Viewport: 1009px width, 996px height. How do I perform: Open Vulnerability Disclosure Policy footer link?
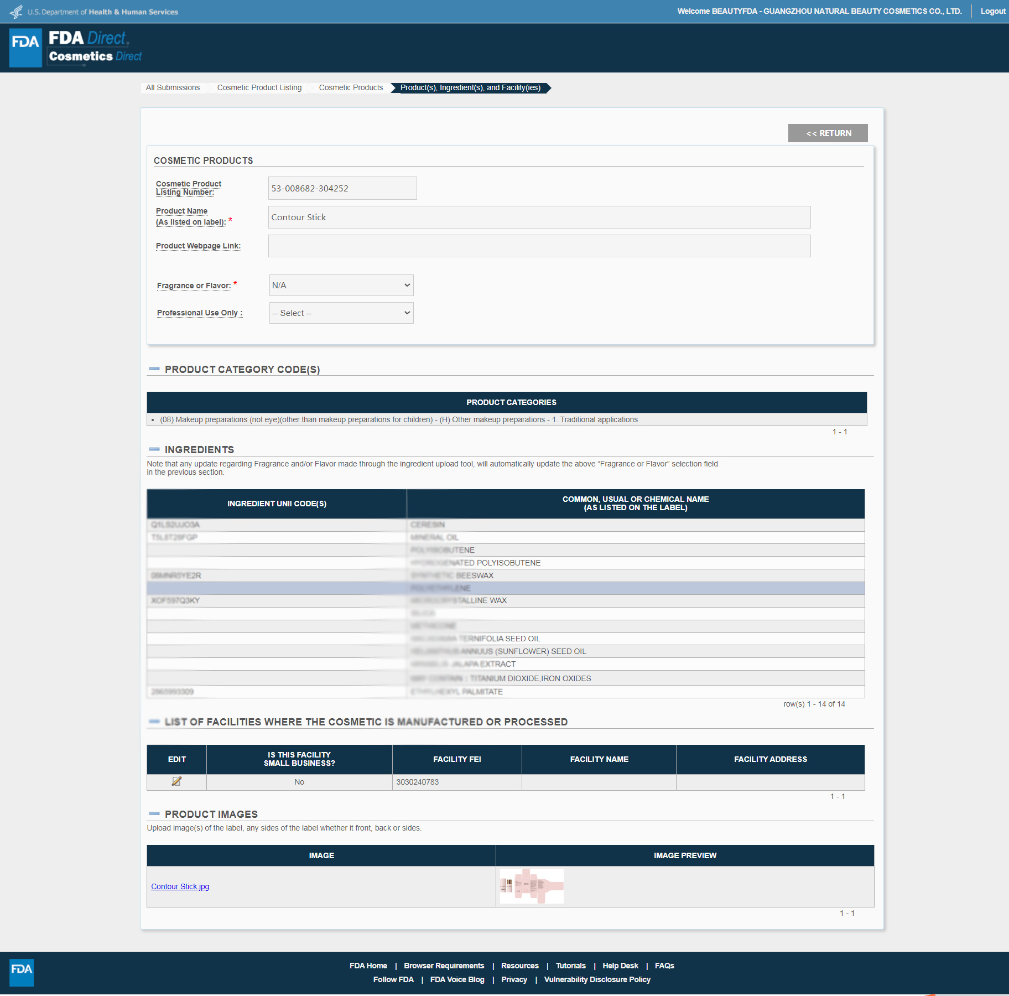click(x=597, y=979)
